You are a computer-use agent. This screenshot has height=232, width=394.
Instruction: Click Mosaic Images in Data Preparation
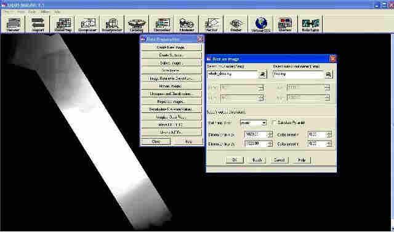coord(171,86)
